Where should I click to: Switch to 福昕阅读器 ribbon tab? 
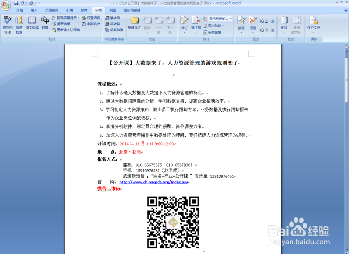[x=132, y=10]
